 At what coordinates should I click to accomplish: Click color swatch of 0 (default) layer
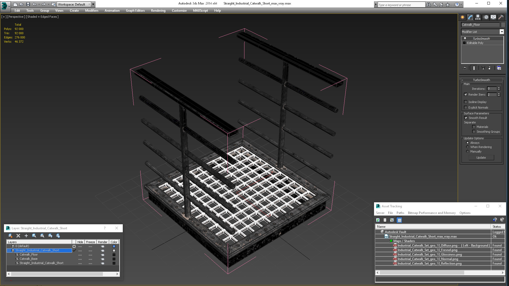tap(114, 246)
